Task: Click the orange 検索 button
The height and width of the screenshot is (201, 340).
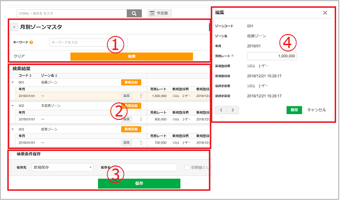Action: click(132, 56)
